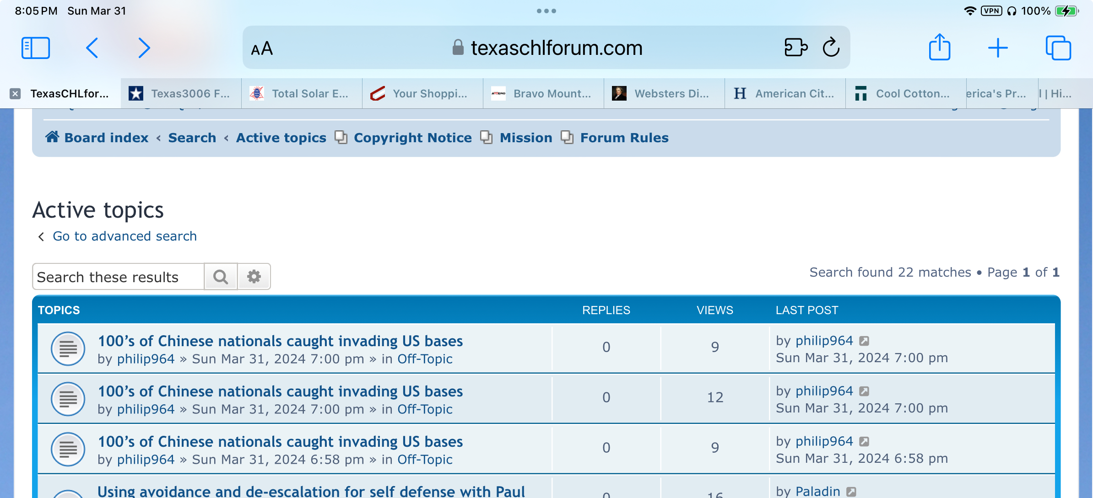The image size is (1093, 498).
Task: Focus the Search these results field
Action: [118, 277]
